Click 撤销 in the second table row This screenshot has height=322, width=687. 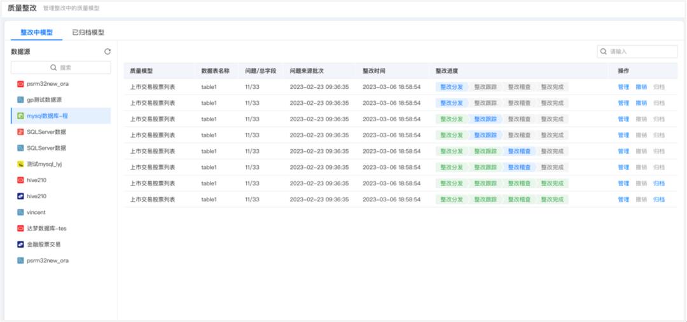coord(641,103)
